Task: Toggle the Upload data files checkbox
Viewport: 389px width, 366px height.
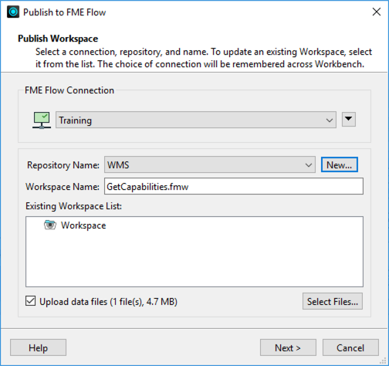Action: point(30,301)
